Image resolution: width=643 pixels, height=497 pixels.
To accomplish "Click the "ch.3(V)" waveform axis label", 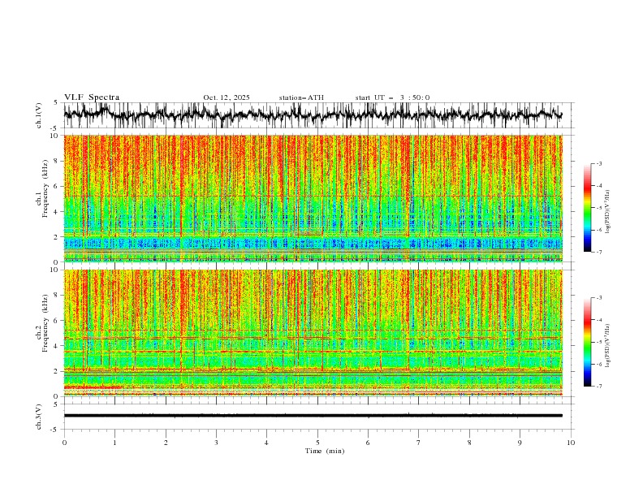I will [x=39, y=417].
